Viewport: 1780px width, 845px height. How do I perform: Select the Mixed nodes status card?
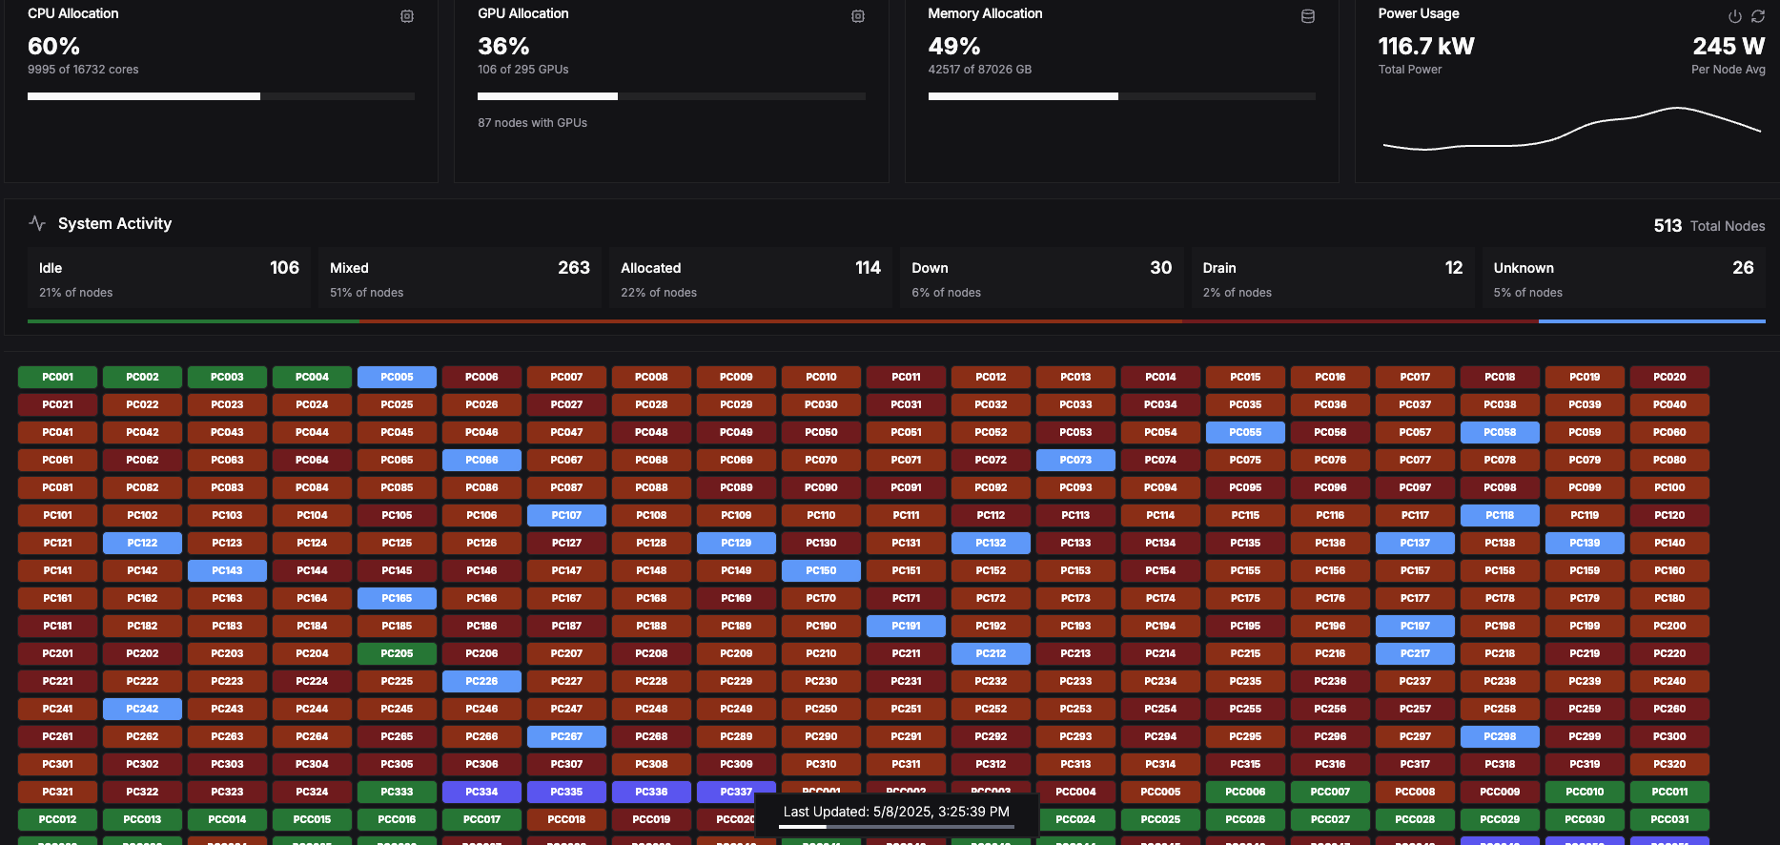click(x=460, y=278)
